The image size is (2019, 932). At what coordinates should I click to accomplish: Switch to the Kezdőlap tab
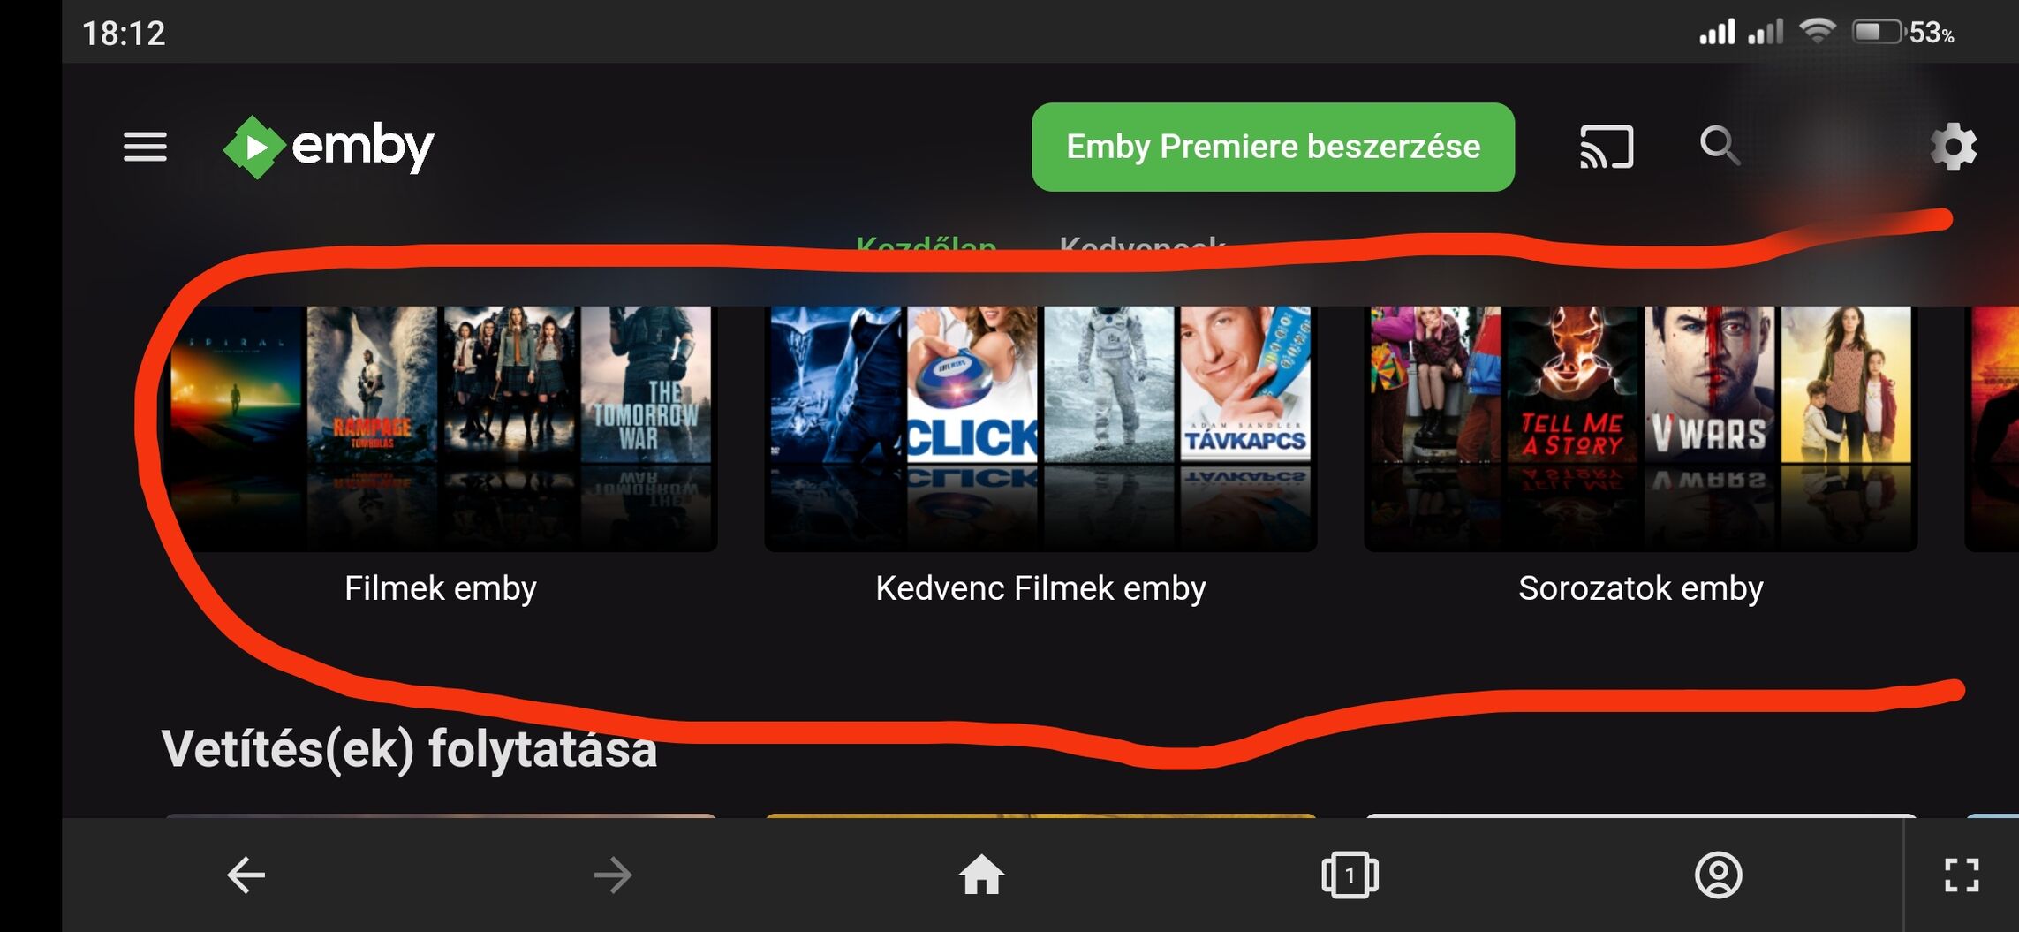(926, 245)
